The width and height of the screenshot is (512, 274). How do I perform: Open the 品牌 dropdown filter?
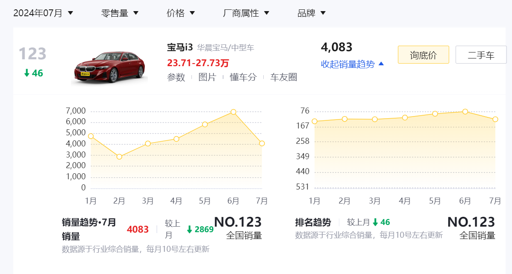click(312, 13)
